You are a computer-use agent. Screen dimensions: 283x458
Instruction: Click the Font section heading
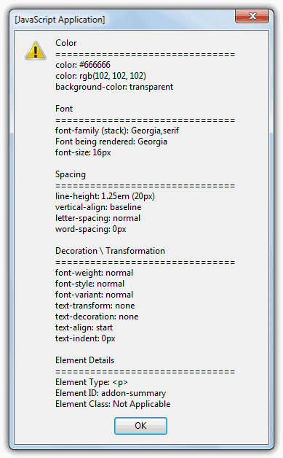pos(64,109)
